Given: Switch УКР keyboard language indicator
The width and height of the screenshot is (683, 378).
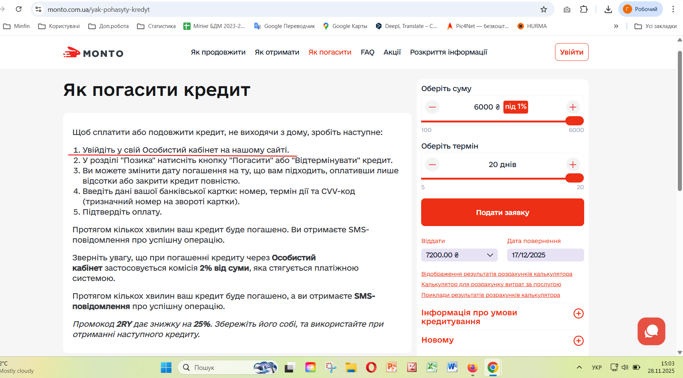Looking at the screenshot, I should click(x=596, y=367).
